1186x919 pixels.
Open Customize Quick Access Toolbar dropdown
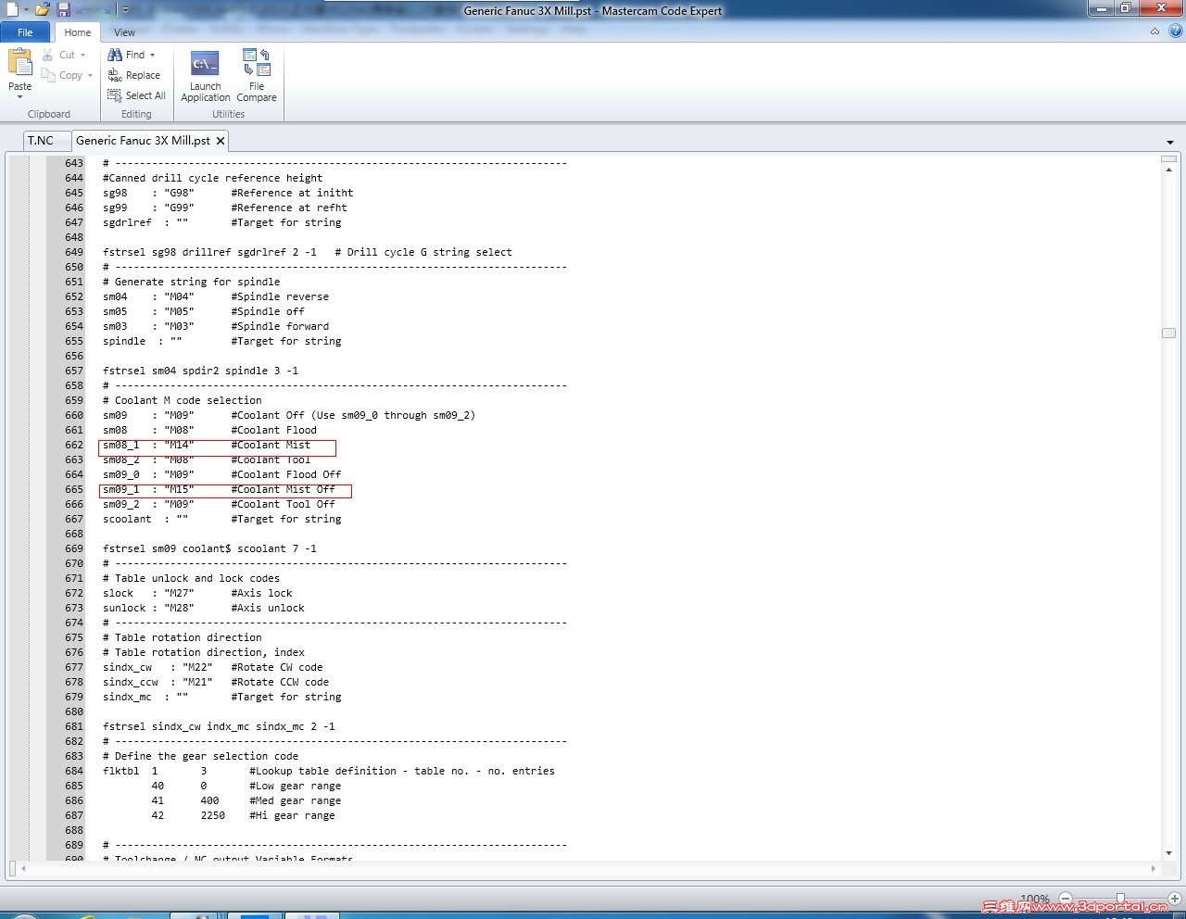click(x=126, y=10)
